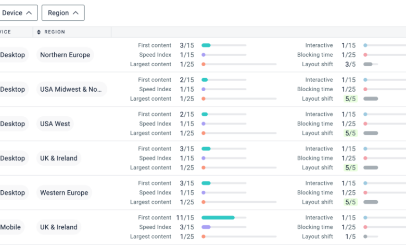
Task: Click 2/15 First content score in USA West row
Action: pyautogui.click(x=187, y=114)
